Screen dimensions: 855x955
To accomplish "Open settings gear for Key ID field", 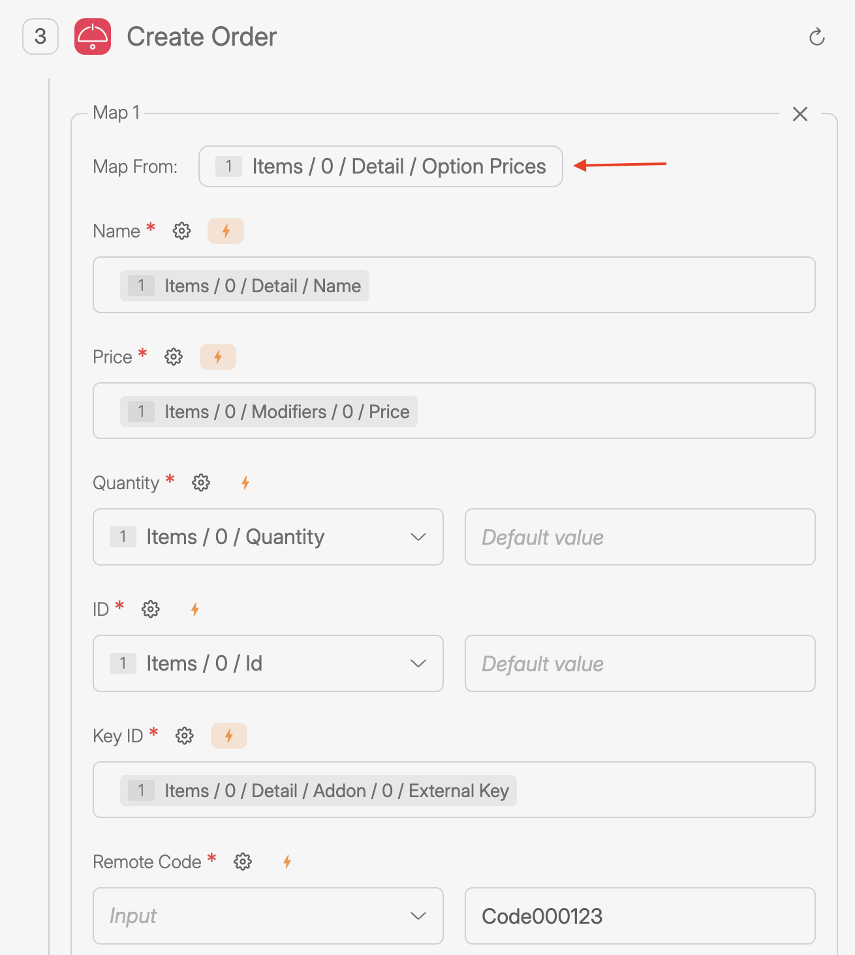I will [185, 736].
